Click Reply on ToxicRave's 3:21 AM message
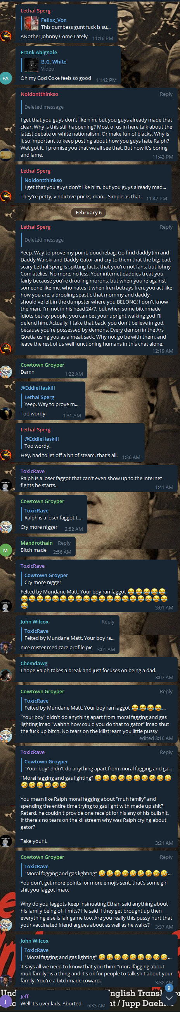Screen dimensions: 180x1012 [x=166, y=752]
